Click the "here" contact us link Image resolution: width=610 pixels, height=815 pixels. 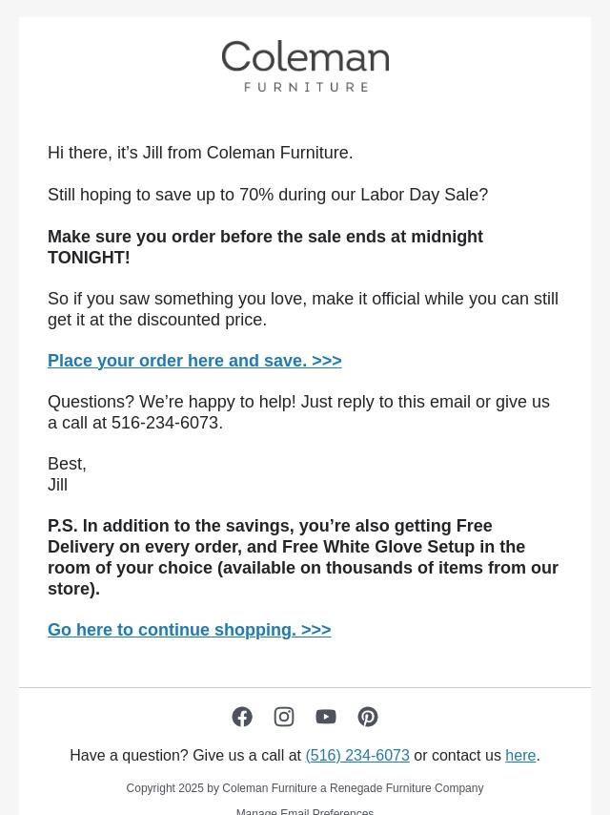click(x=520, y=755)
